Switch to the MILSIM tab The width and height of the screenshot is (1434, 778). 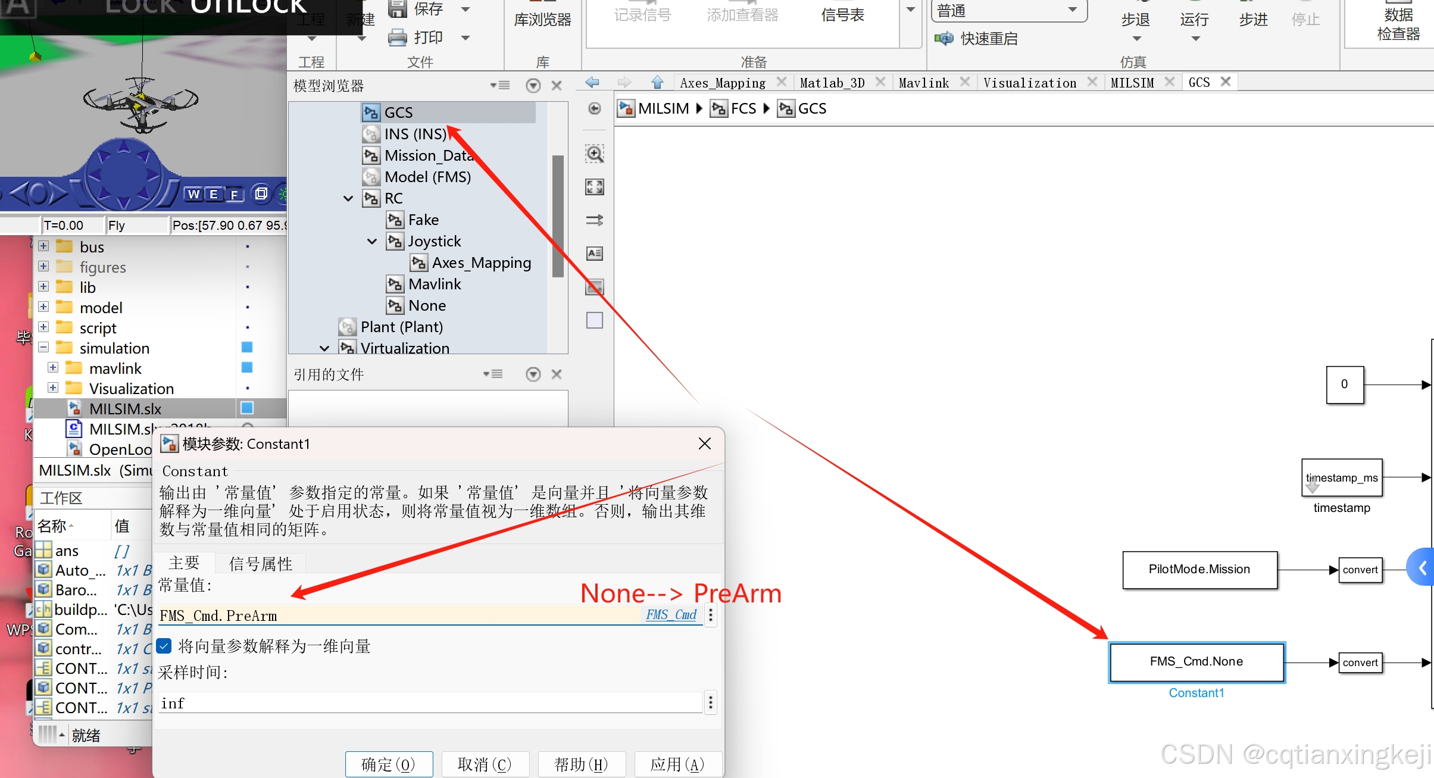point(1132,83)
